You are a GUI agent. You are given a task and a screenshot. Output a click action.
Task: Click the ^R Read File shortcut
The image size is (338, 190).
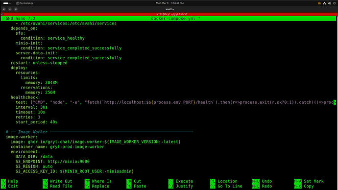tap(57, 186)
